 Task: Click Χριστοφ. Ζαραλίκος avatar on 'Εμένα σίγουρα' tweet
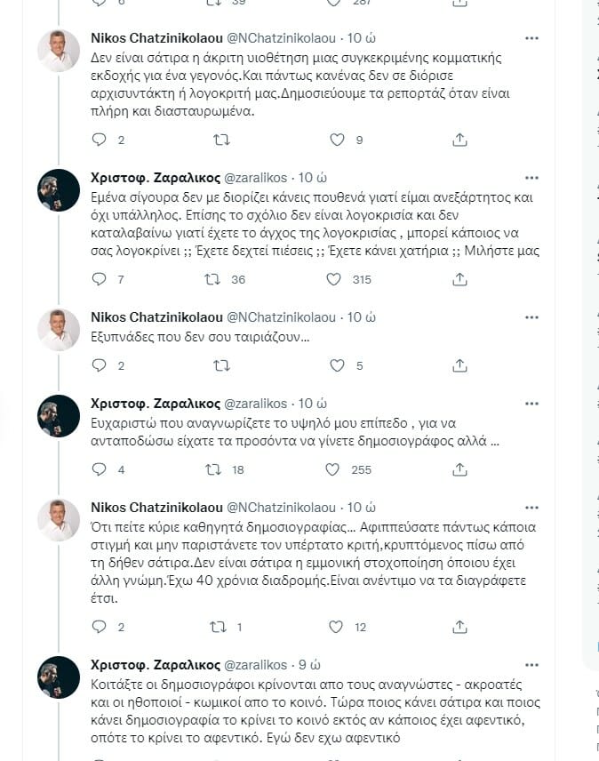point(59,190)
